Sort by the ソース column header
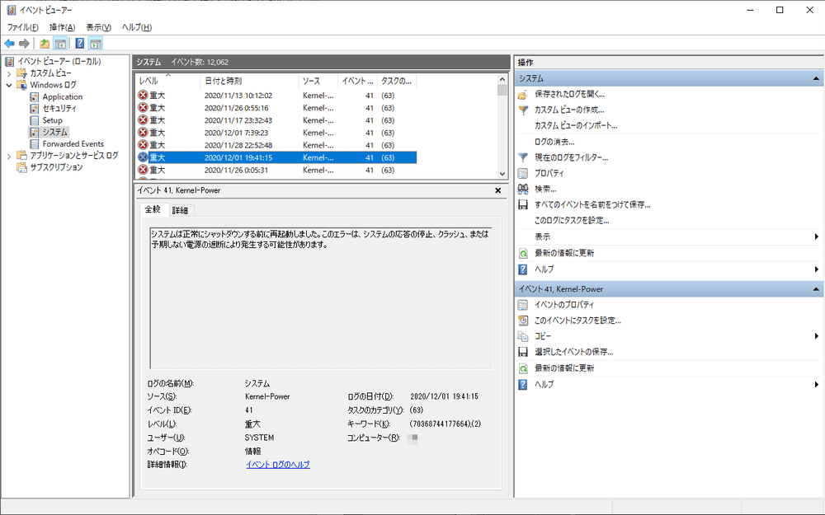The width and height of the screenshot is (825, 515). [318, 81]
